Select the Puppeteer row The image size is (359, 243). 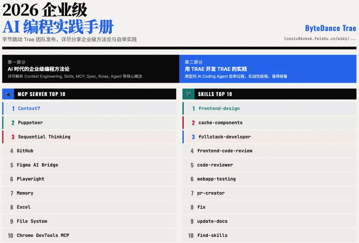[89, 123]
